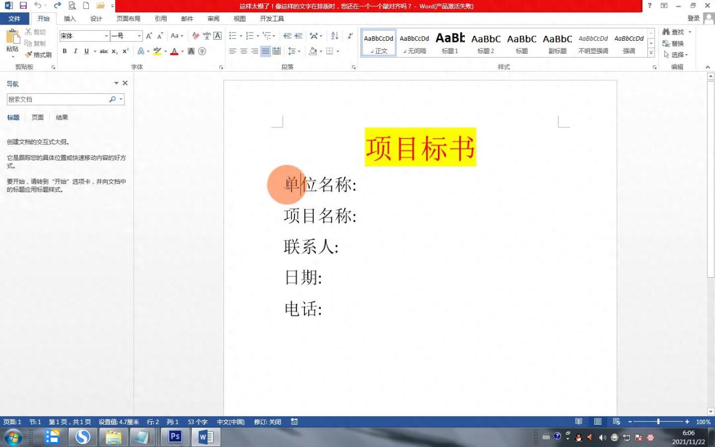
Task: Apply bold formatting to selected text
Action: pyautogui.click(x=64, y=51)
